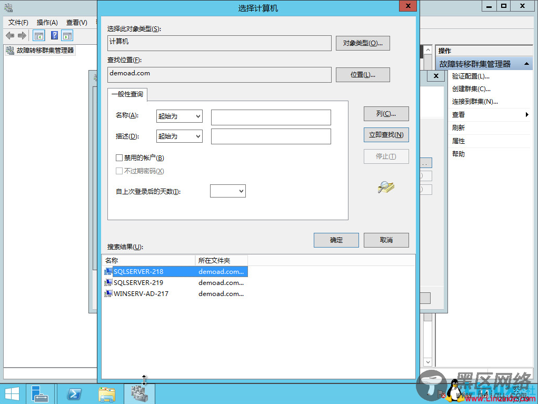This screenshot has width=538, height=404.
Task: Open 查看(V) menu
Action: (x=76, y=23)
